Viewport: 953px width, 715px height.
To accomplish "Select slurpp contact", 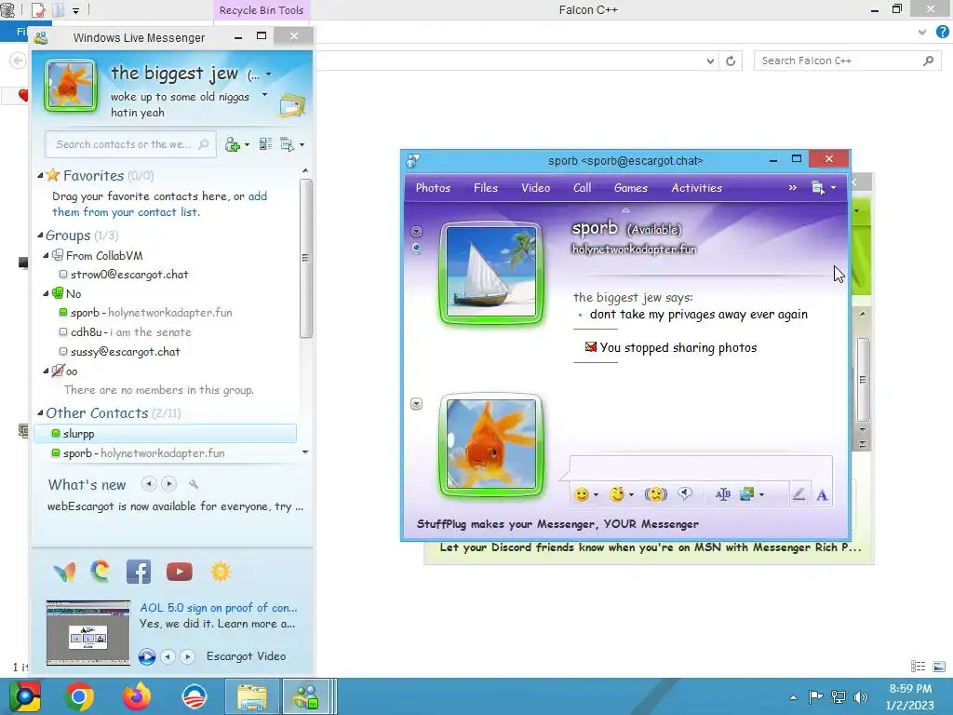I will pyautogui.click(x=165, y=434).
